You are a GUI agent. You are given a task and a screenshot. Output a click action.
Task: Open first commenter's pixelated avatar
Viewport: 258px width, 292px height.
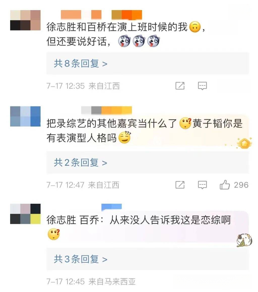click(x=25, y=20)
